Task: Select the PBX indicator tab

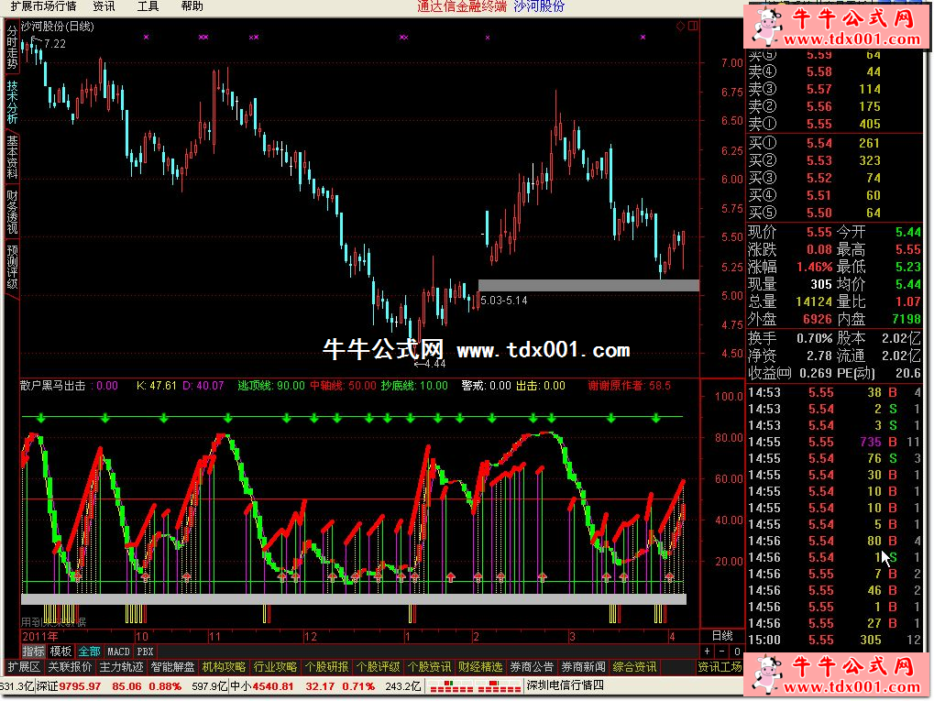Action: [145, 652]
